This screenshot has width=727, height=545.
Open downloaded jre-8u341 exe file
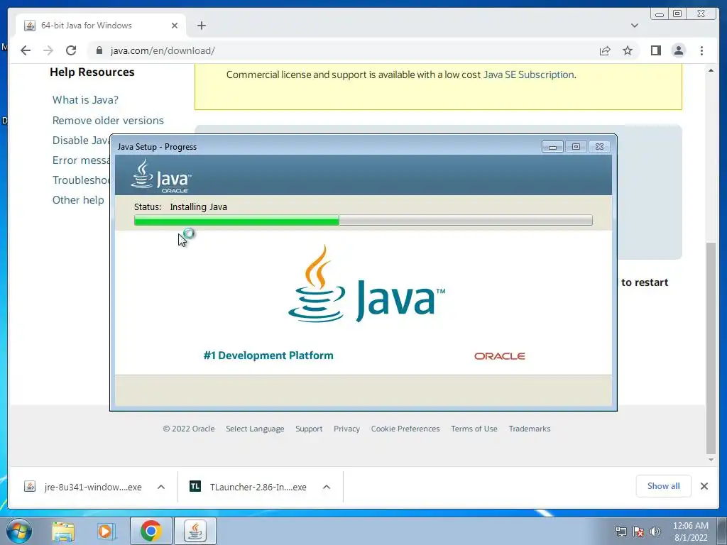84,487
